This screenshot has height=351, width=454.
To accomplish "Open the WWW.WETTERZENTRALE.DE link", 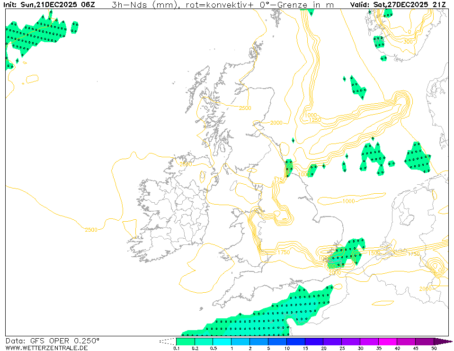I will coord(46,348).
